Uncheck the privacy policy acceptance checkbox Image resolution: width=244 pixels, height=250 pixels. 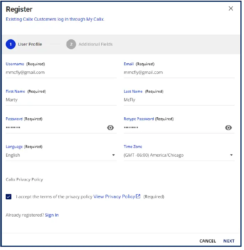9,197
